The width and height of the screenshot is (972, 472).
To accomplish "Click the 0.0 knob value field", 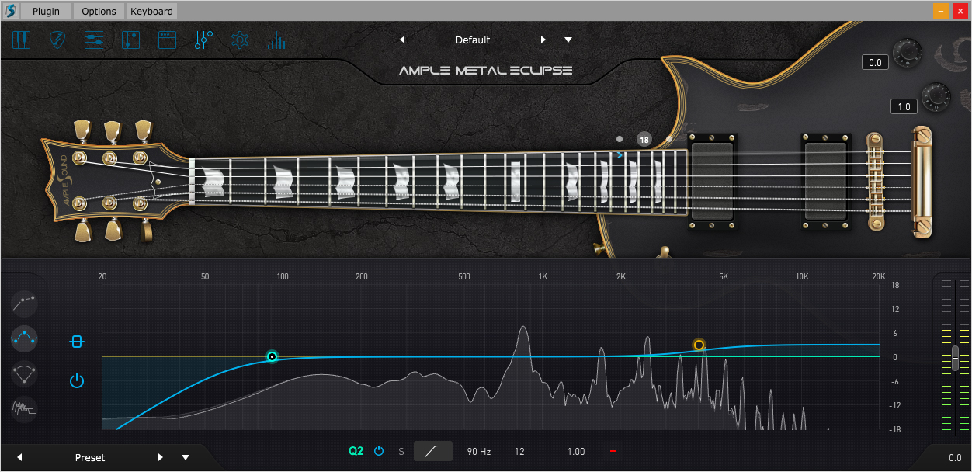I will click(875, 63).
